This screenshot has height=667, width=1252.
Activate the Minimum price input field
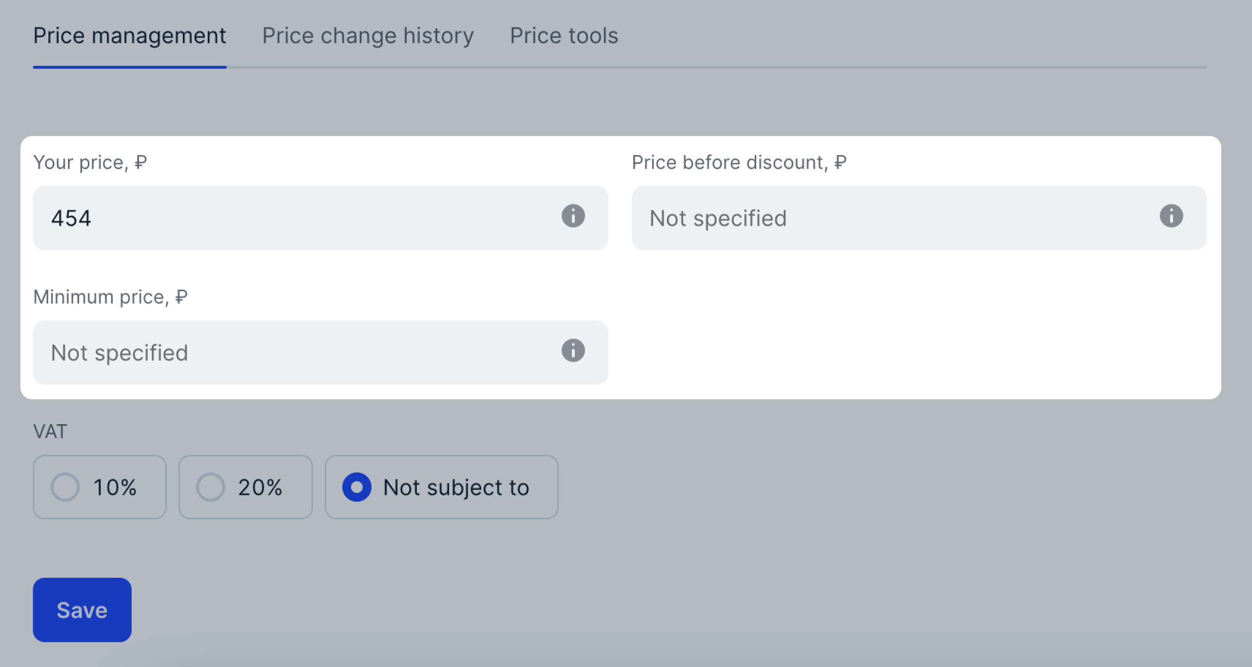(320, 353)
